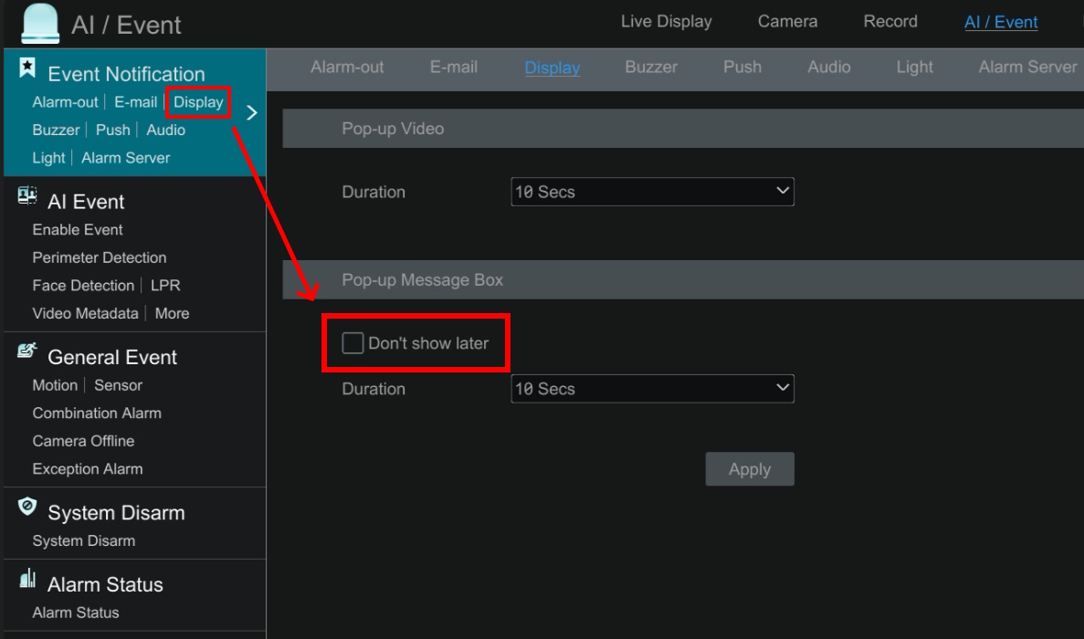Open Perimeter Detection in the sidebar
Image resolution: width=1084 pixels, height=639 pixels.
click(100, 258)
